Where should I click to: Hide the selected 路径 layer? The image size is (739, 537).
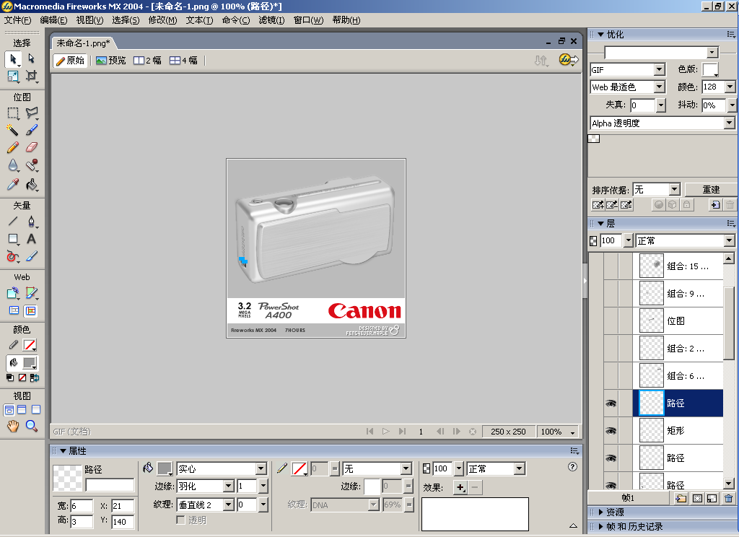click(x=611, y=403)
